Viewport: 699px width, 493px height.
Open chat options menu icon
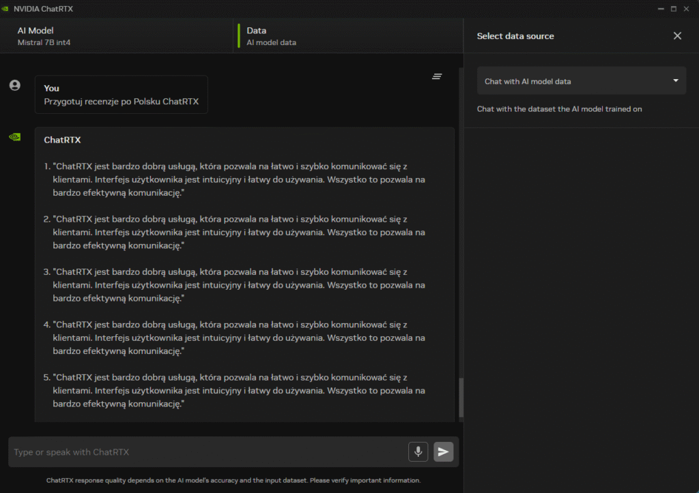pyautogui.click(x=437, y=76)
